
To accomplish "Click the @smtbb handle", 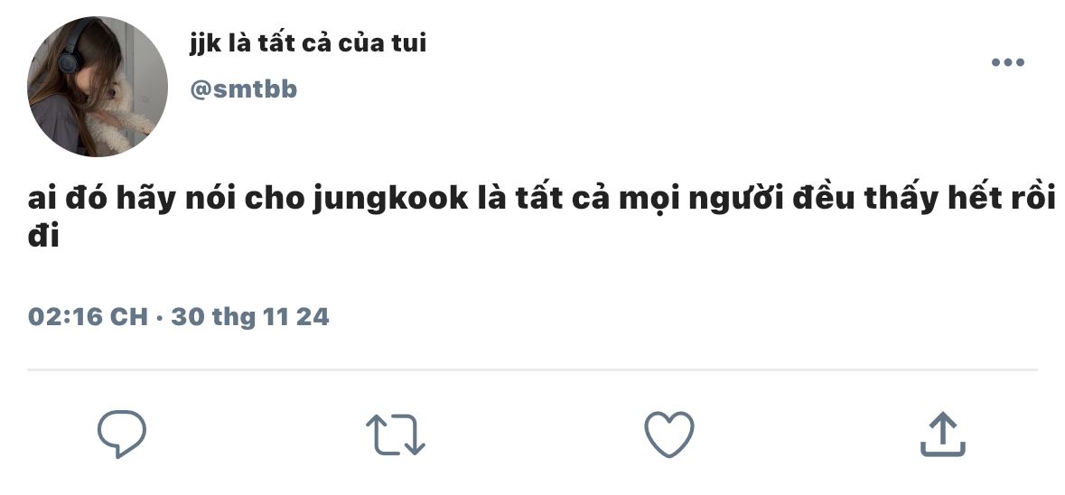I will (x=243, y=89).
